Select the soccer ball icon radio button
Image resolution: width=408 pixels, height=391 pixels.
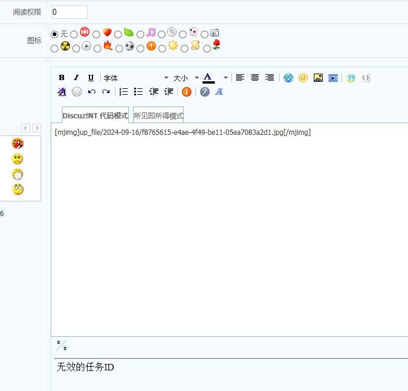(119, 49)
